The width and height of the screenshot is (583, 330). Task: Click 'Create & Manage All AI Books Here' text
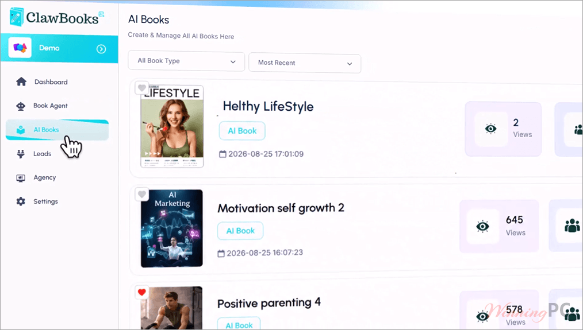pos(181,36)
